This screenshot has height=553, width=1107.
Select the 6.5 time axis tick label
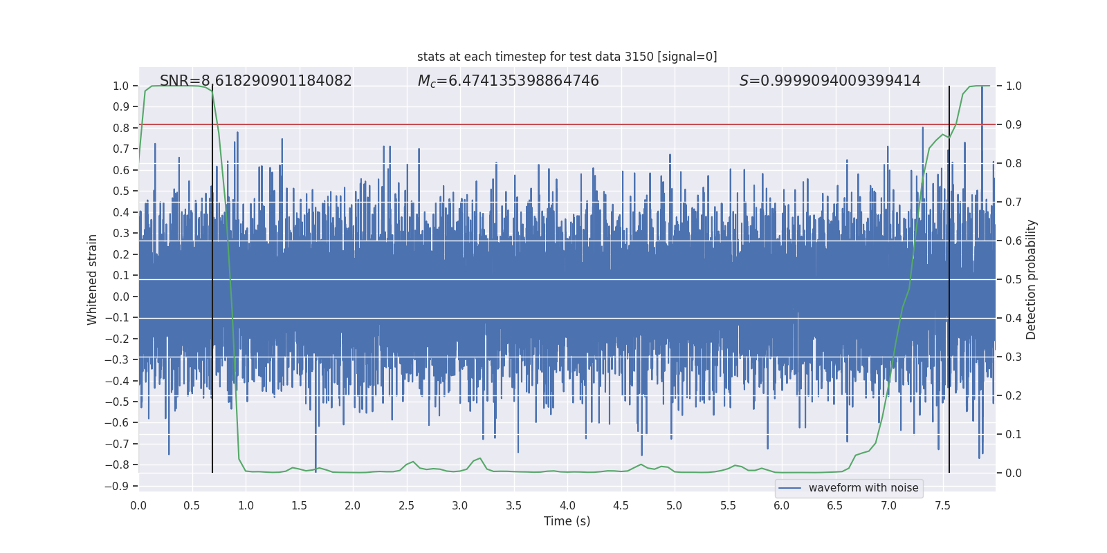point(835,505)
